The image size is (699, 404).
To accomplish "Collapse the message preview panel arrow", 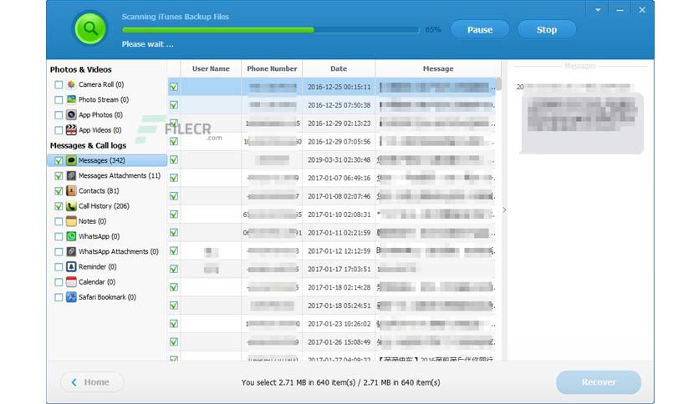I will pyautogui.click(x=504, y=210).
